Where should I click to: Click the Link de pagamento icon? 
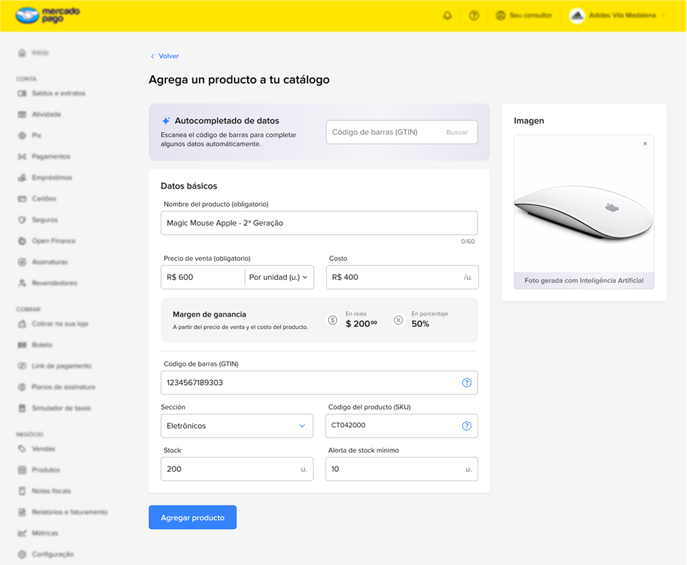tap(22, 365)
